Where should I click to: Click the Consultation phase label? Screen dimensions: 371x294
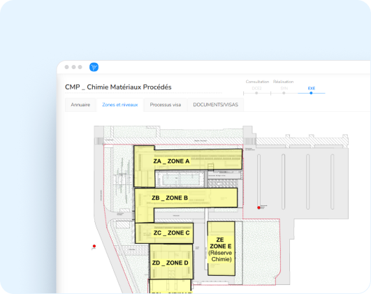click(257, 82)
